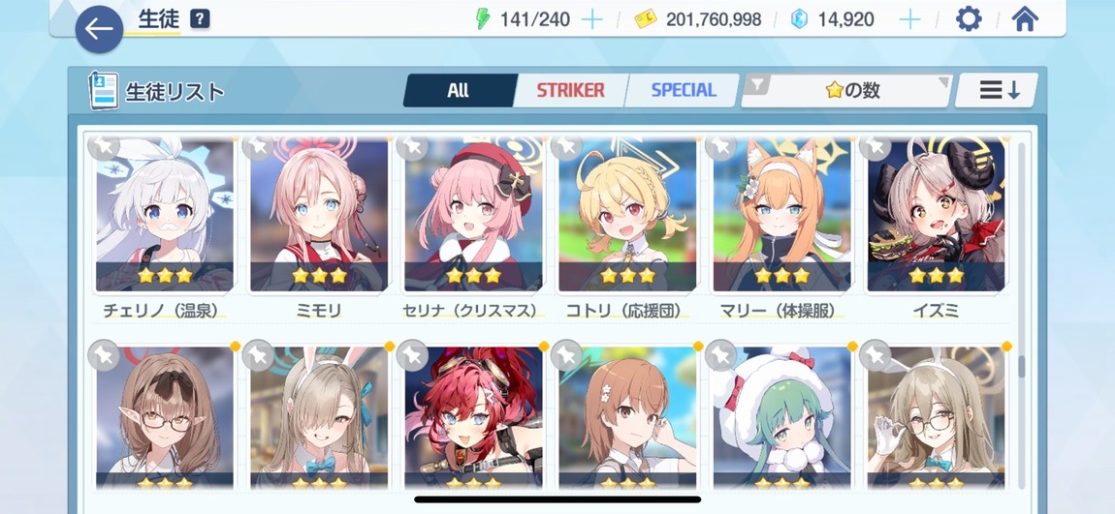1115x514 pixels.
Task: Click the filter funnel icon
Action: 759,84
